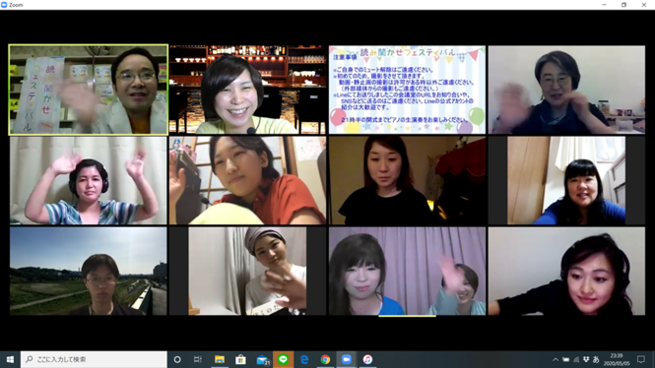Click the taskbar search input field
This screenshot has width=655, height=368.
click(x=94, y=359)
